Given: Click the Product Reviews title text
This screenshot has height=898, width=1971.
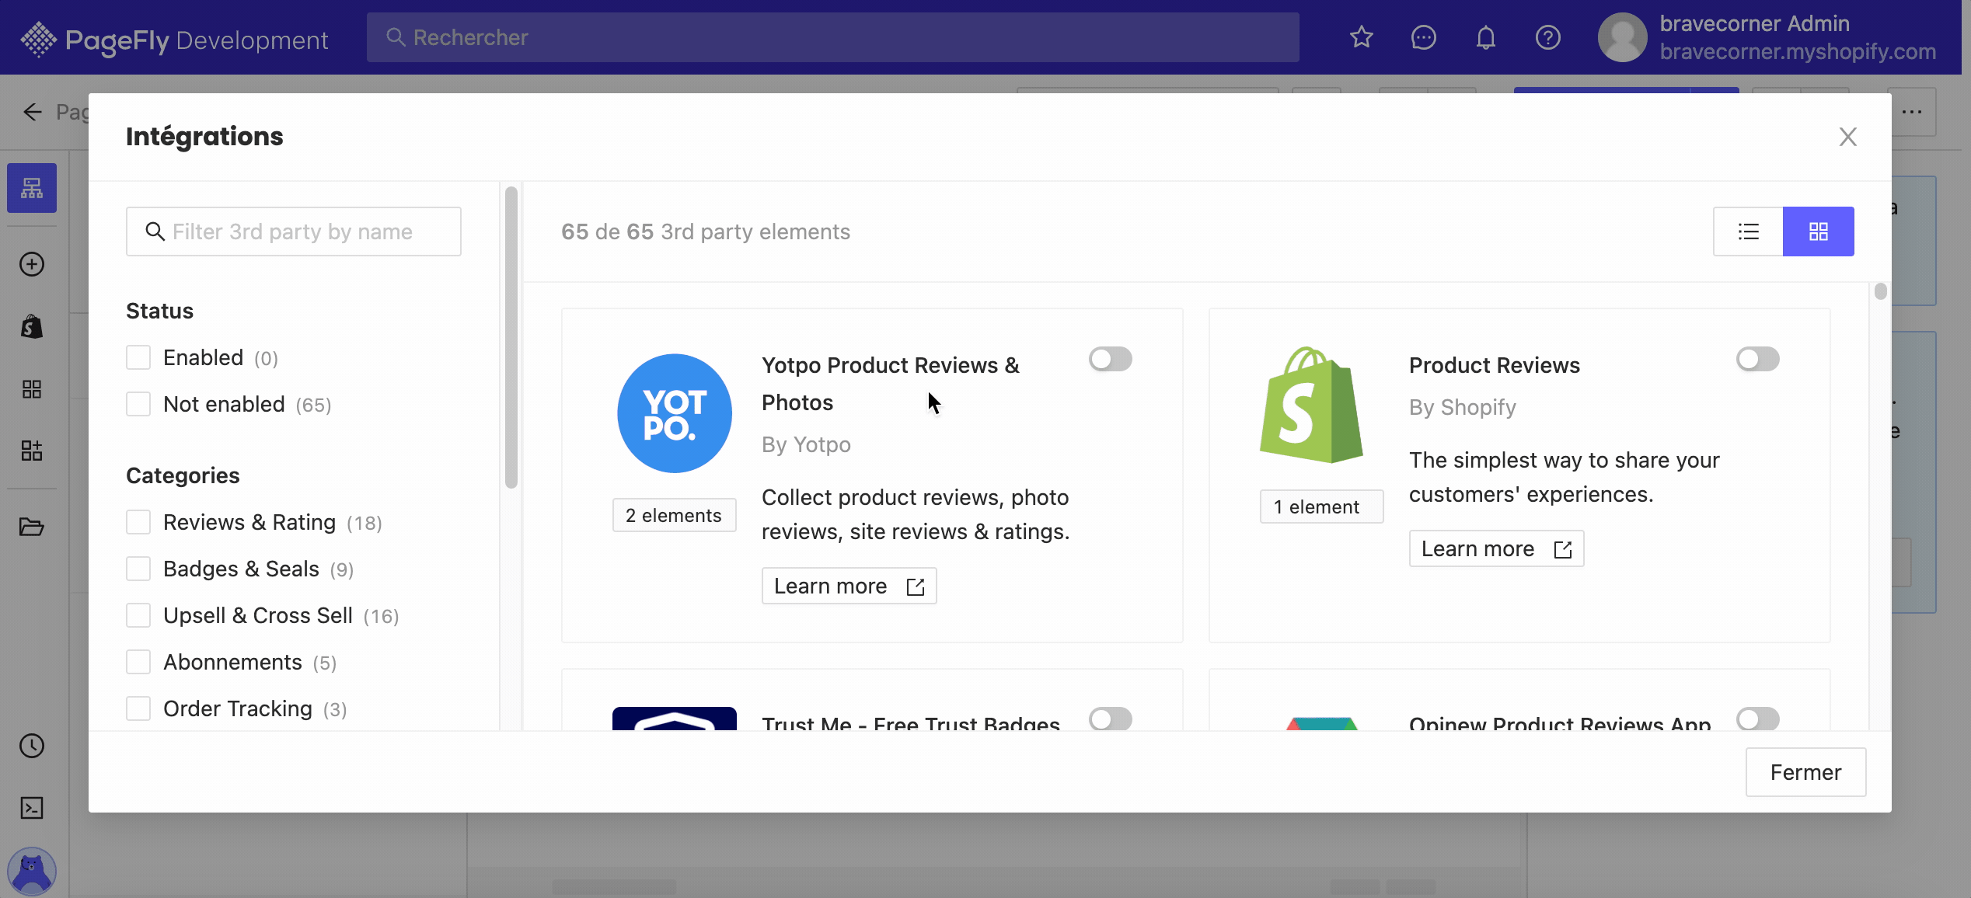Looking at the screenshot, I should [x=1494, y=365].
